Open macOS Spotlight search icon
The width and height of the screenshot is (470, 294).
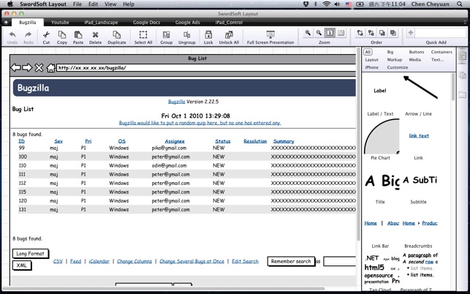pyautogui.click(x=460, y=4)
